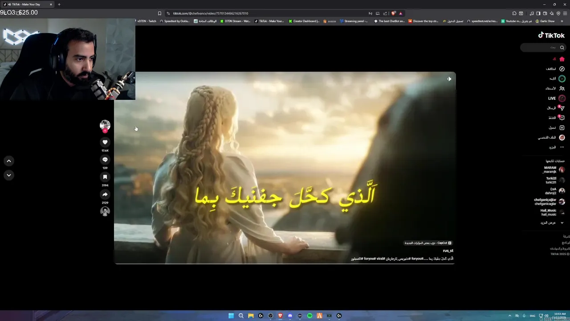Viewport: 570px width, 321px height.
Task: Share the video with the arrow icon
Action: (105, 194)
